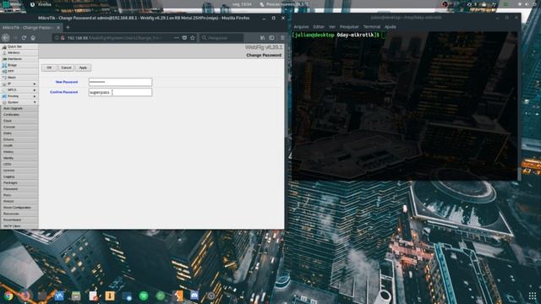Open Routerboard under System
The width and height of the screenshot is (541, 304).
[x=19, y=220]
